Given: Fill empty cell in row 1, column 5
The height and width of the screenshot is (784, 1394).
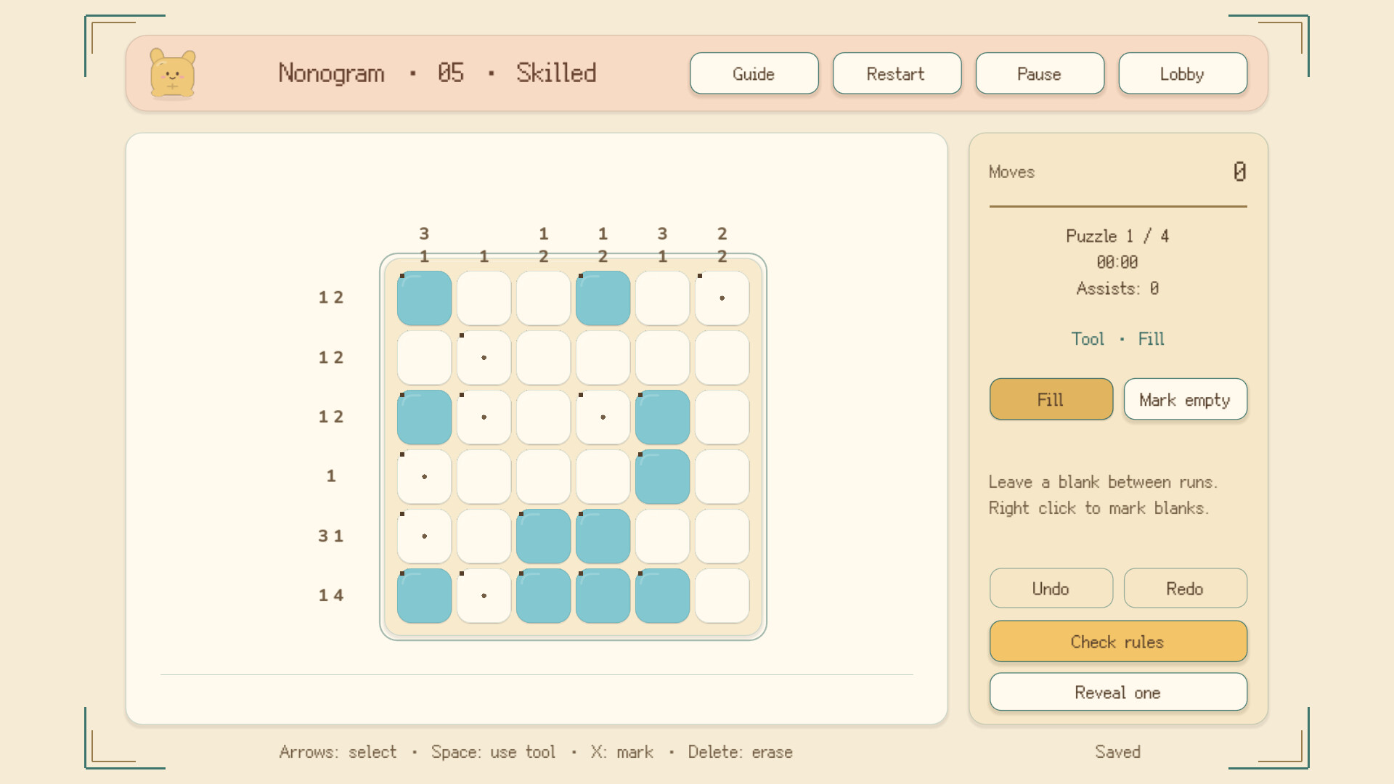Looking at the screenshot, I should [662, 298].
